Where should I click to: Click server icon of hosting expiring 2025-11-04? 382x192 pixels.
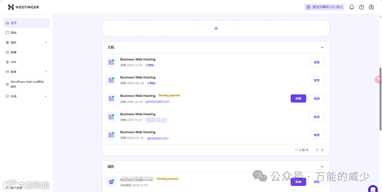(111, 62)
